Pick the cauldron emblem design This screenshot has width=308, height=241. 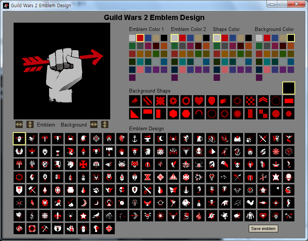pyautogui.click(x=71, y=190)
